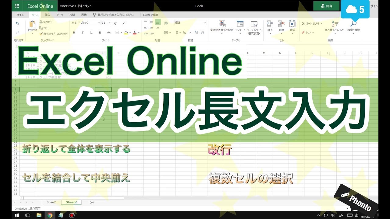The width and height of the screenshot is (390, 219).
Task: Open Find and Select (検索と選択)
Action: tap(353, 27)
